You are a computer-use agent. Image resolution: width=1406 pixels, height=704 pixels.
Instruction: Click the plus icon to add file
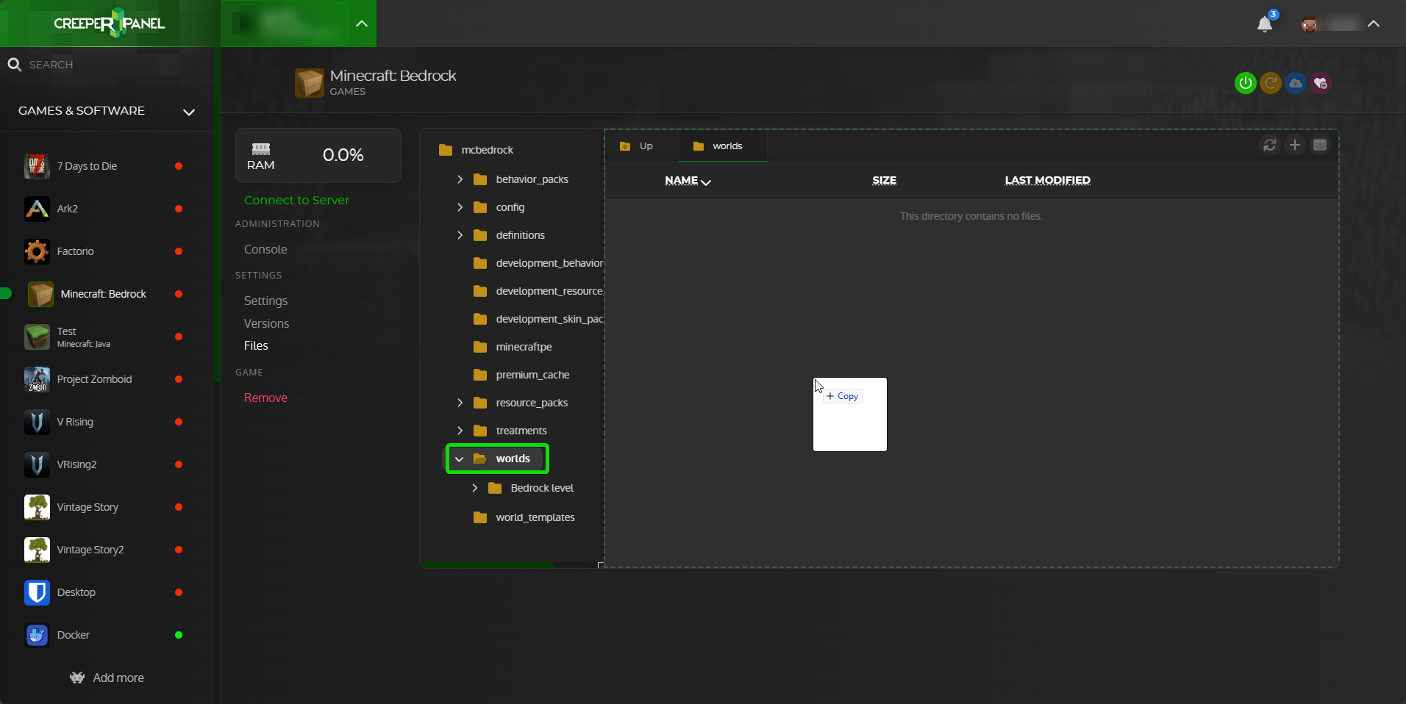1295,146
